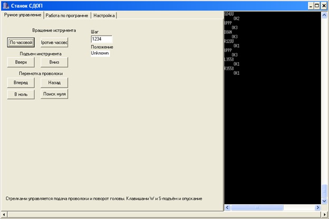Click the Шаг label
The image size is (329, 219).
[x=94, y=32]
